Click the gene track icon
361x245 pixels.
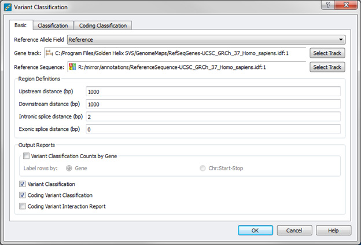click(x=49, y=53)
